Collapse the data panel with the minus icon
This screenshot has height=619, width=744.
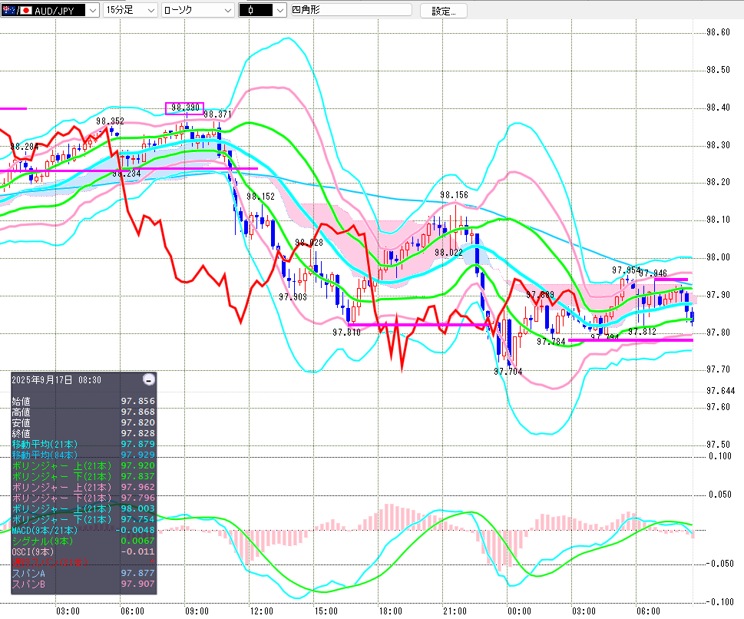pos(149,379)
